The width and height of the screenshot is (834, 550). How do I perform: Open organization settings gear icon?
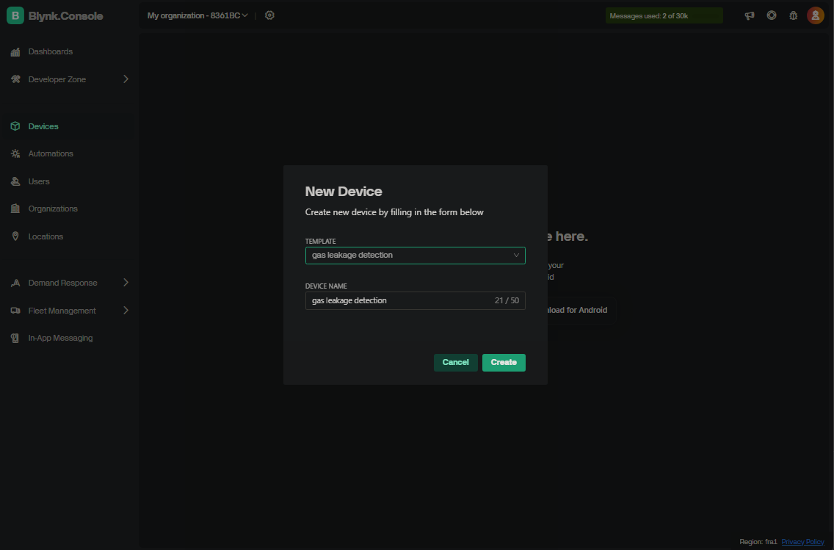269,15
